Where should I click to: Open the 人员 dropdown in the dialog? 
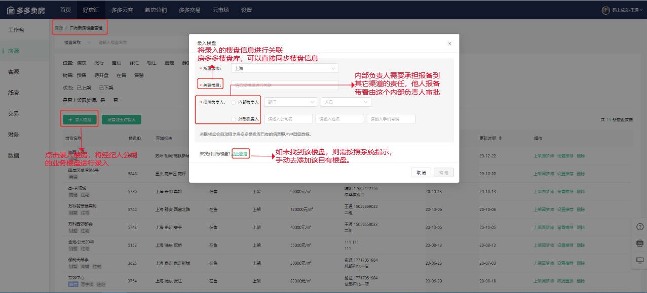click(346, 102)
